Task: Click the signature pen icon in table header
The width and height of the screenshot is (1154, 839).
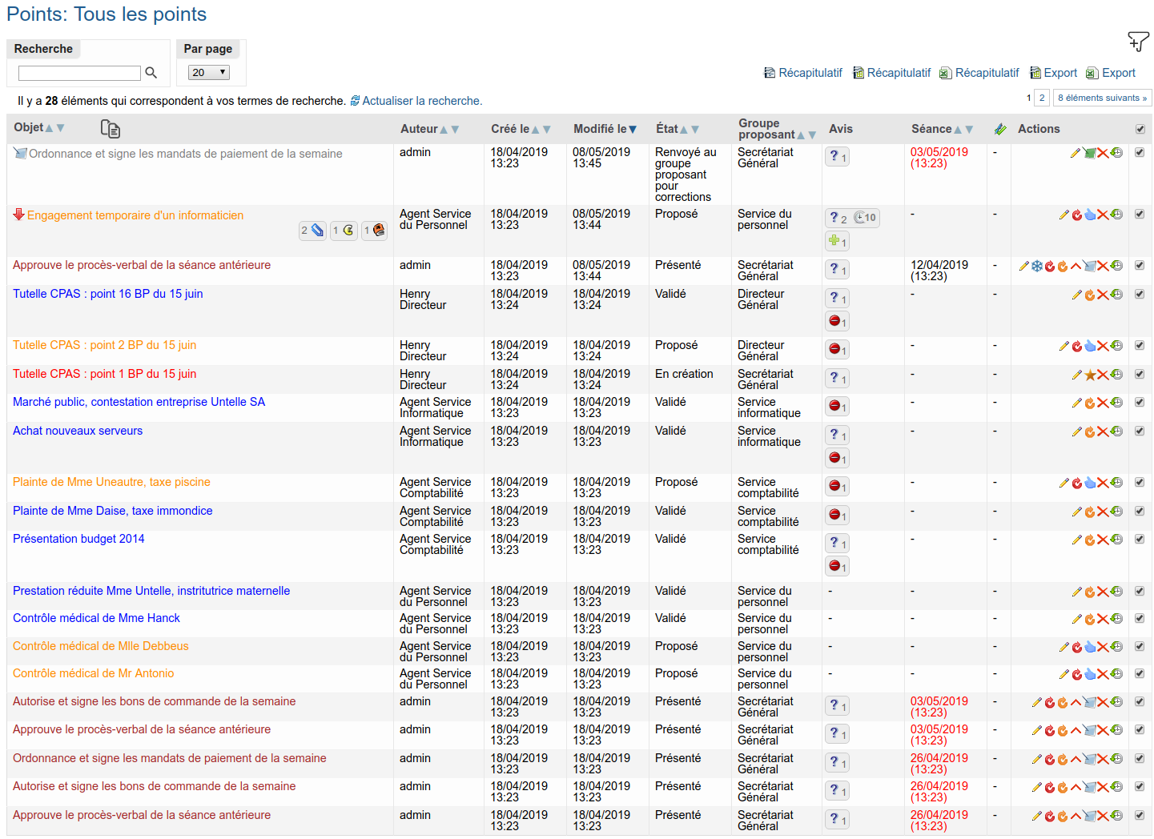Action: click(x=999, y=129)
